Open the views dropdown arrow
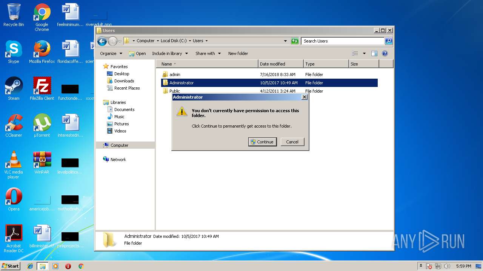The width and height of the screenshot is (483, 271). pyautogui.click(x=364, y=53)
